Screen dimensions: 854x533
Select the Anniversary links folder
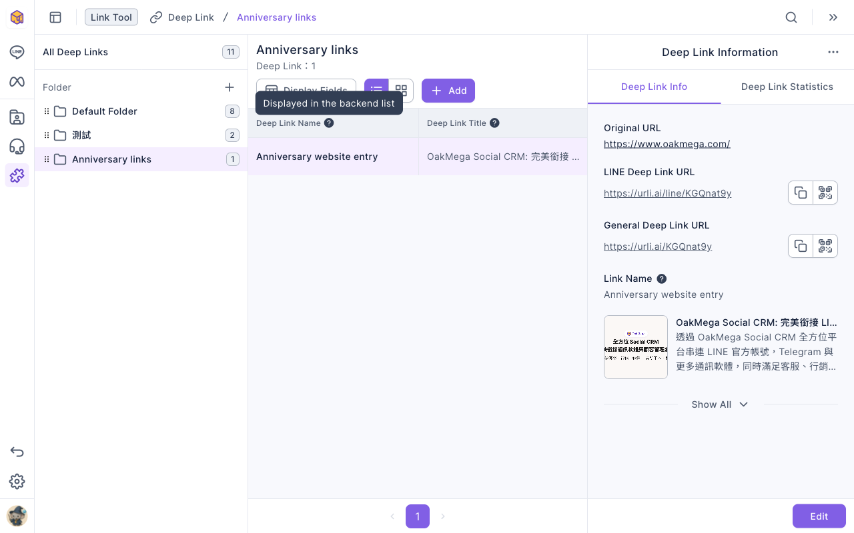[141, 159]
